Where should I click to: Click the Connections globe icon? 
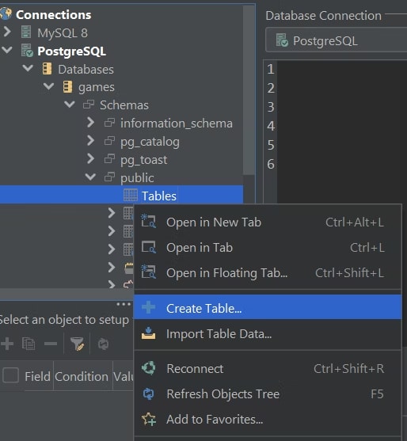coord(6,14)
